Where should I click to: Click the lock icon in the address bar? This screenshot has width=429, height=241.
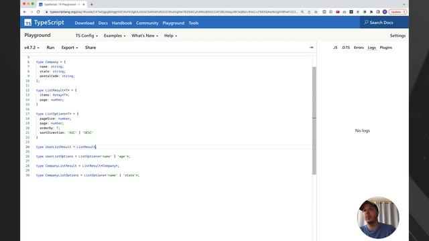[46, 12]
